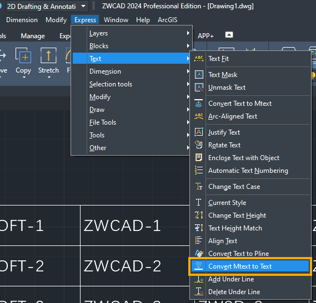Open the Dimension menu in the menu bar
Viewport: 316px width, 303px height.
coord(22,20)
